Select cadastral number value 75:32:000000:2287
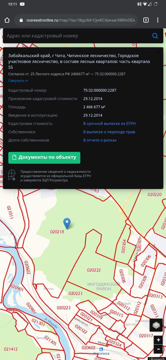Viewport: 166px width, 360px height. [x=100, y=90]
